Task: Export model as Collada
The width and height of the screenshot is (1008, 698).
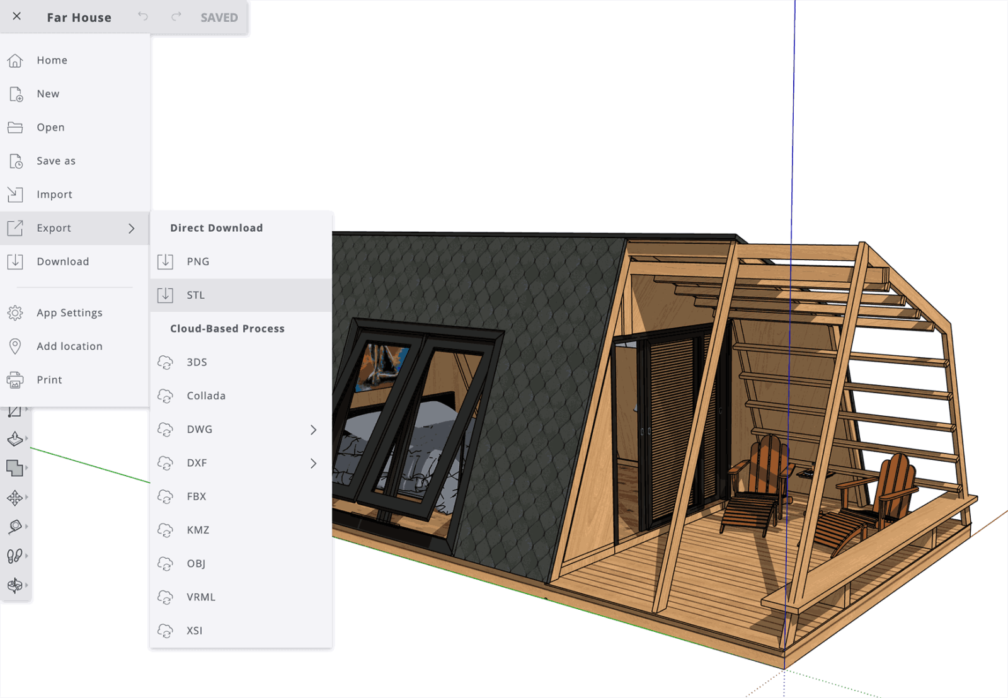Action: [x=205, y=396]
